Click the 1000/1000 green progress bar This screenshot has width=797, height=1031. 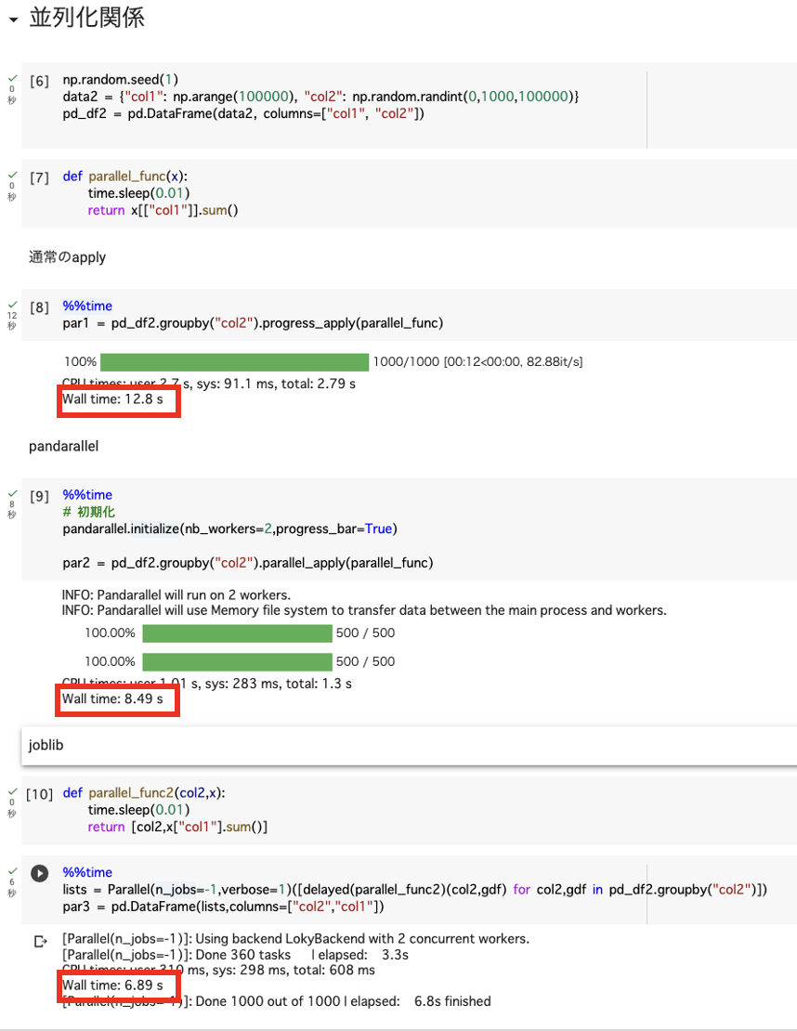tap(234, 361)
